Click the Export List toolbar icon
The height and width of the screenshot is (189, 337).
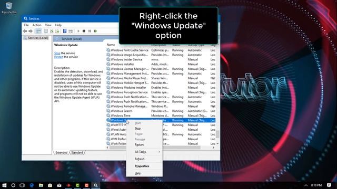click(x=57, y=31)
